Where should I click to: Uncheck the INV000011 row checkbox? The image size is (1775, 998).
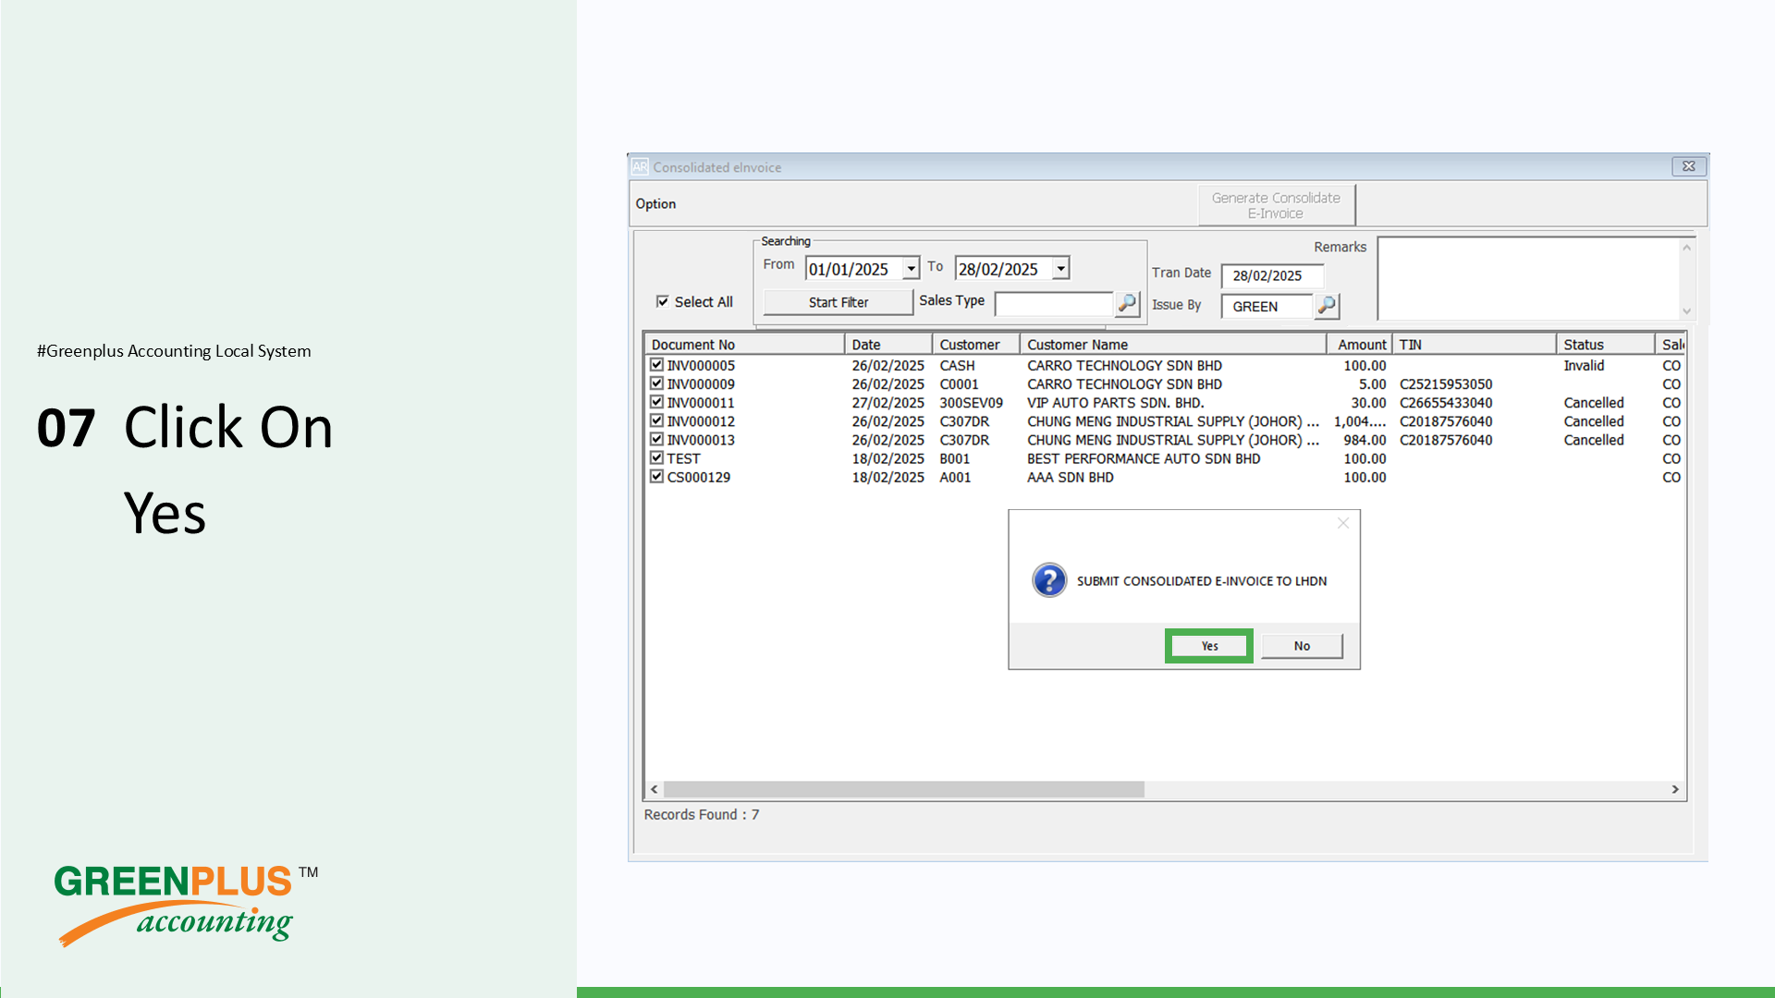[x=656, y=402]
